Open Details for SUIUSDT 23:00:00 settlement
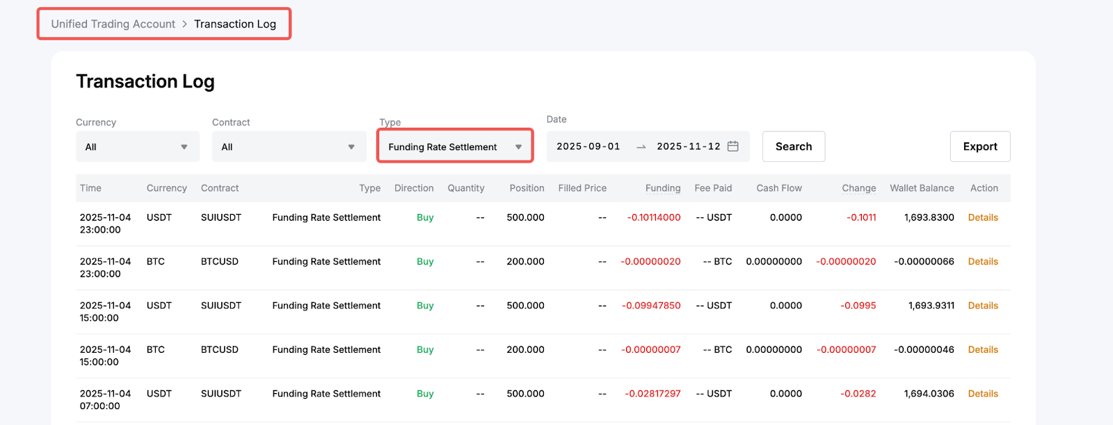 982,217
